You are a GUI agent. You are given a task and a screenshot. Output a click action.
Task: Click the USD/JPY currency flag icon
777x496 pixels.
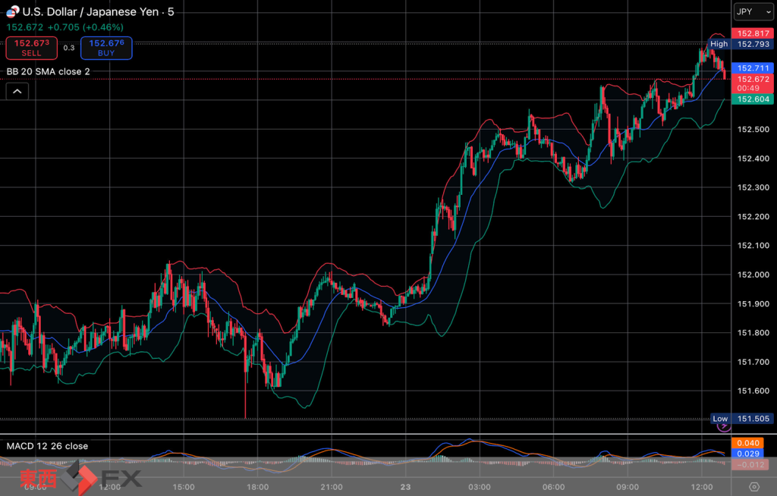pos(13,12)
